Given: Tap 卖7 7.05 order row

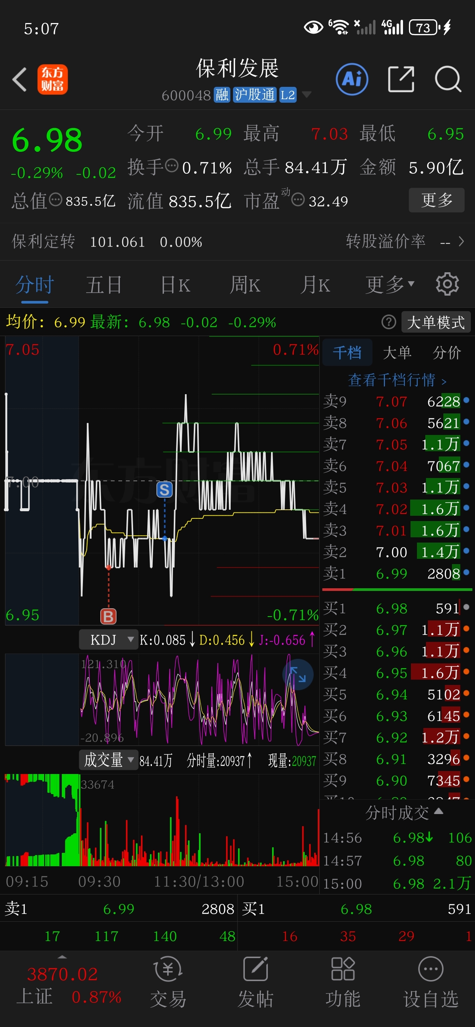Looking at the screenshot, I should coord(397,444).
